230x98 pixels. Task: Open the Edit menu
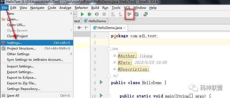13,8
